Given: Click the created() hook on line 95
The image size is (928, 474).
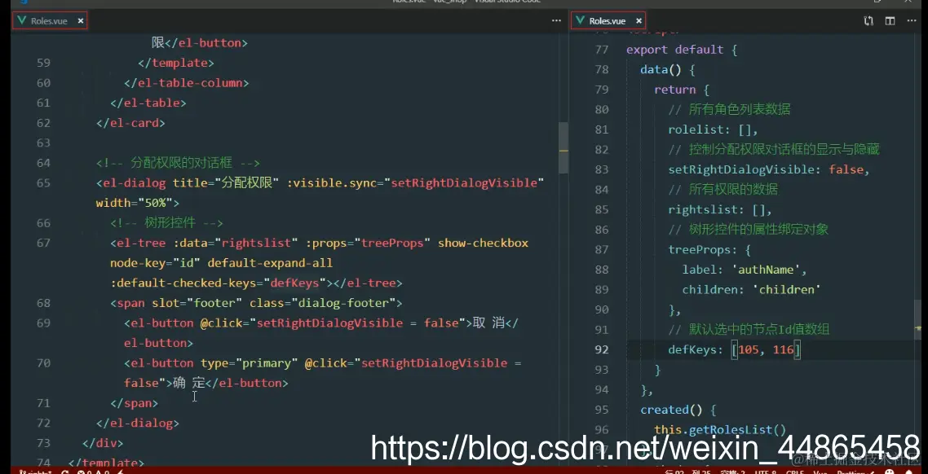Looking at the screenshot, I should coord(671,410).
